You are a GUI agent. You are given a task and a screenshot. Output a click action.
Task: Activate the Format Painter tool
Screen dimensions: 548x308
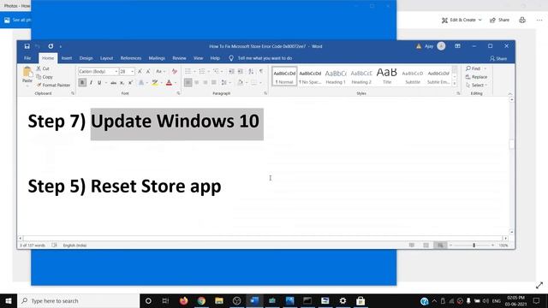(53, 85)
